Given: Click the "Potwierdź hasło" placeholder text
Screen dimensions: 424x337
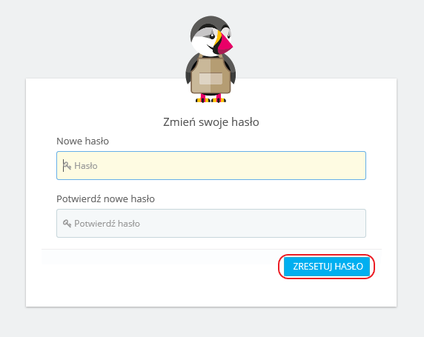Looking at the screenshot, I should pyautogui.click(x=107, y=224).
